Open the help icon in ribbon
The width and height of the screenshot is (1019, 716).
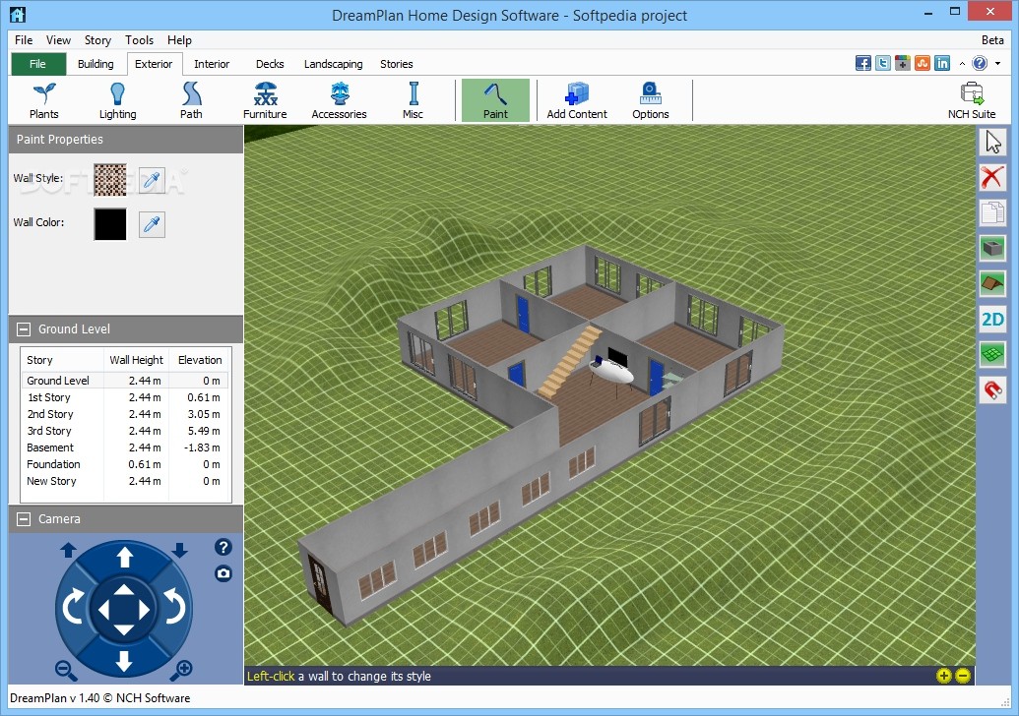(980, 63)
